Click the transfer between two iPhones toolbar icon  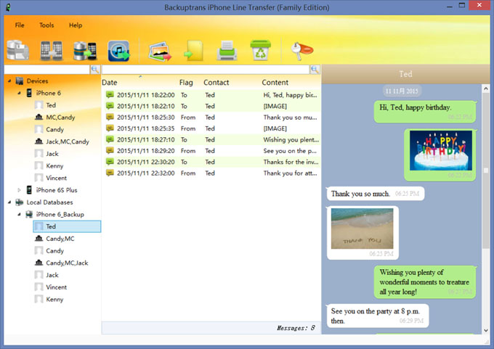(51, 50)
